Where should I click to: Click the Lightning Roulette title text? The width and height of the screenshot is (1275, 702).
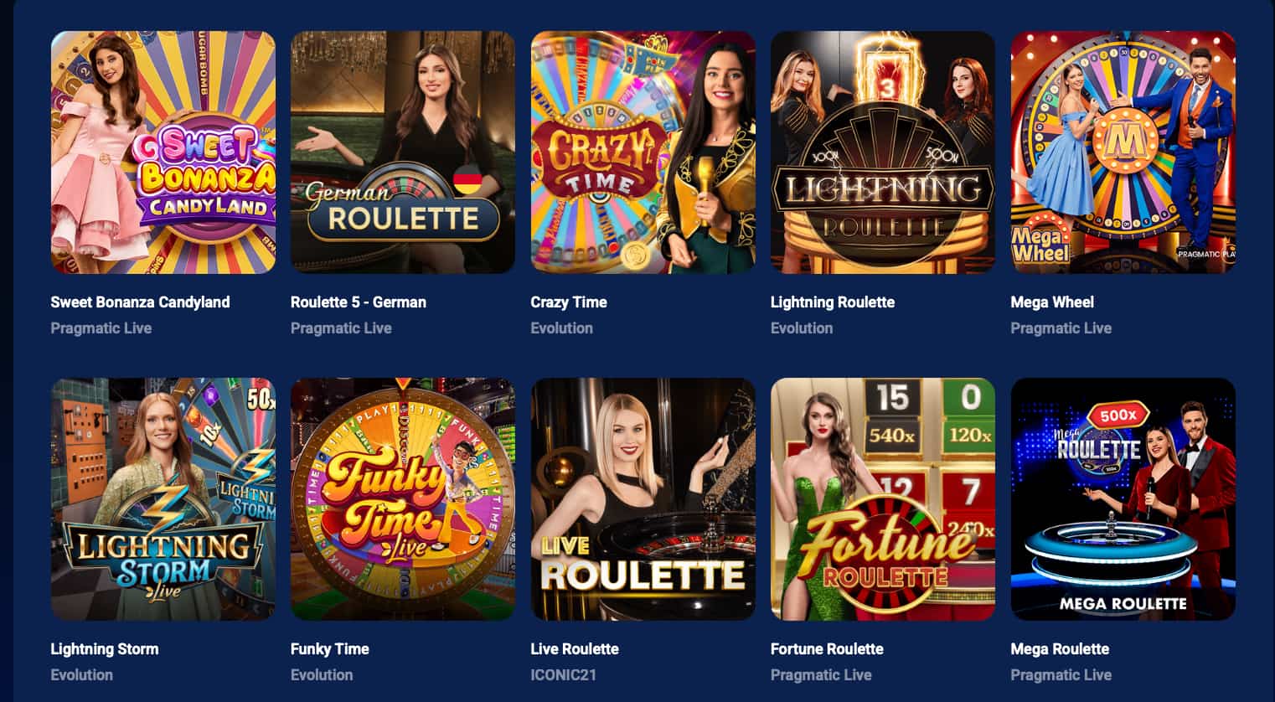[833, 302]
